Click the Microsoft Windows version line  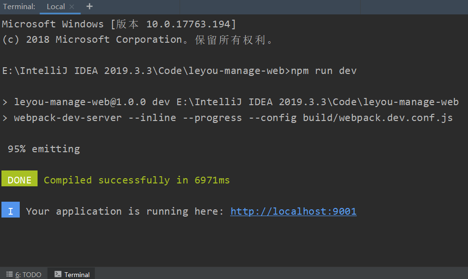pyautogui.click(x=119, y=24)
